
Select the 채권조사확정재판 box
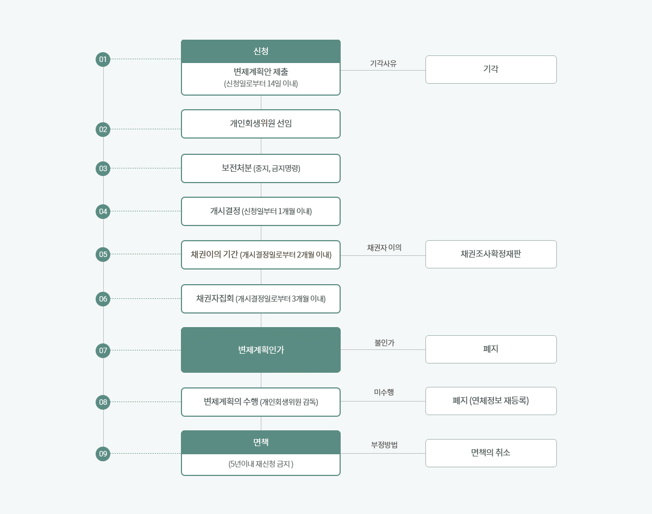click(491, 254)
